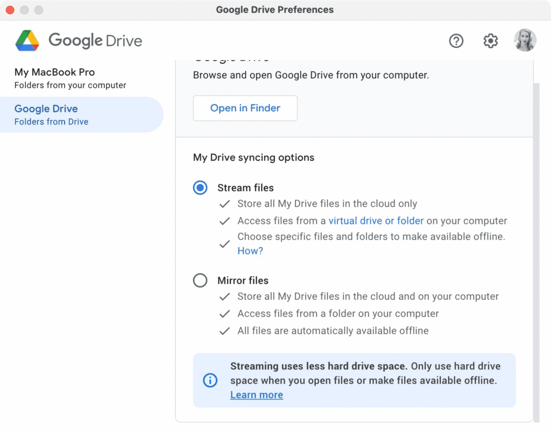Follow the "virtual drive or folder" link
This screenshot has width=551, height=434.
[x=376, y=221]
